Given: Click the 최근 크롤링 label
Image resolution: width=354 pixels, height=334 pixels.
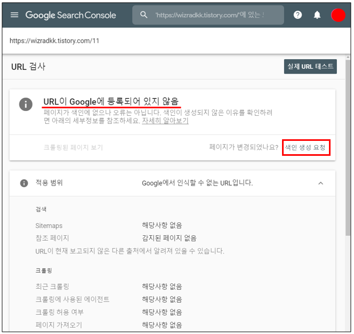Looking at the screenshot, I should point(52,287).
